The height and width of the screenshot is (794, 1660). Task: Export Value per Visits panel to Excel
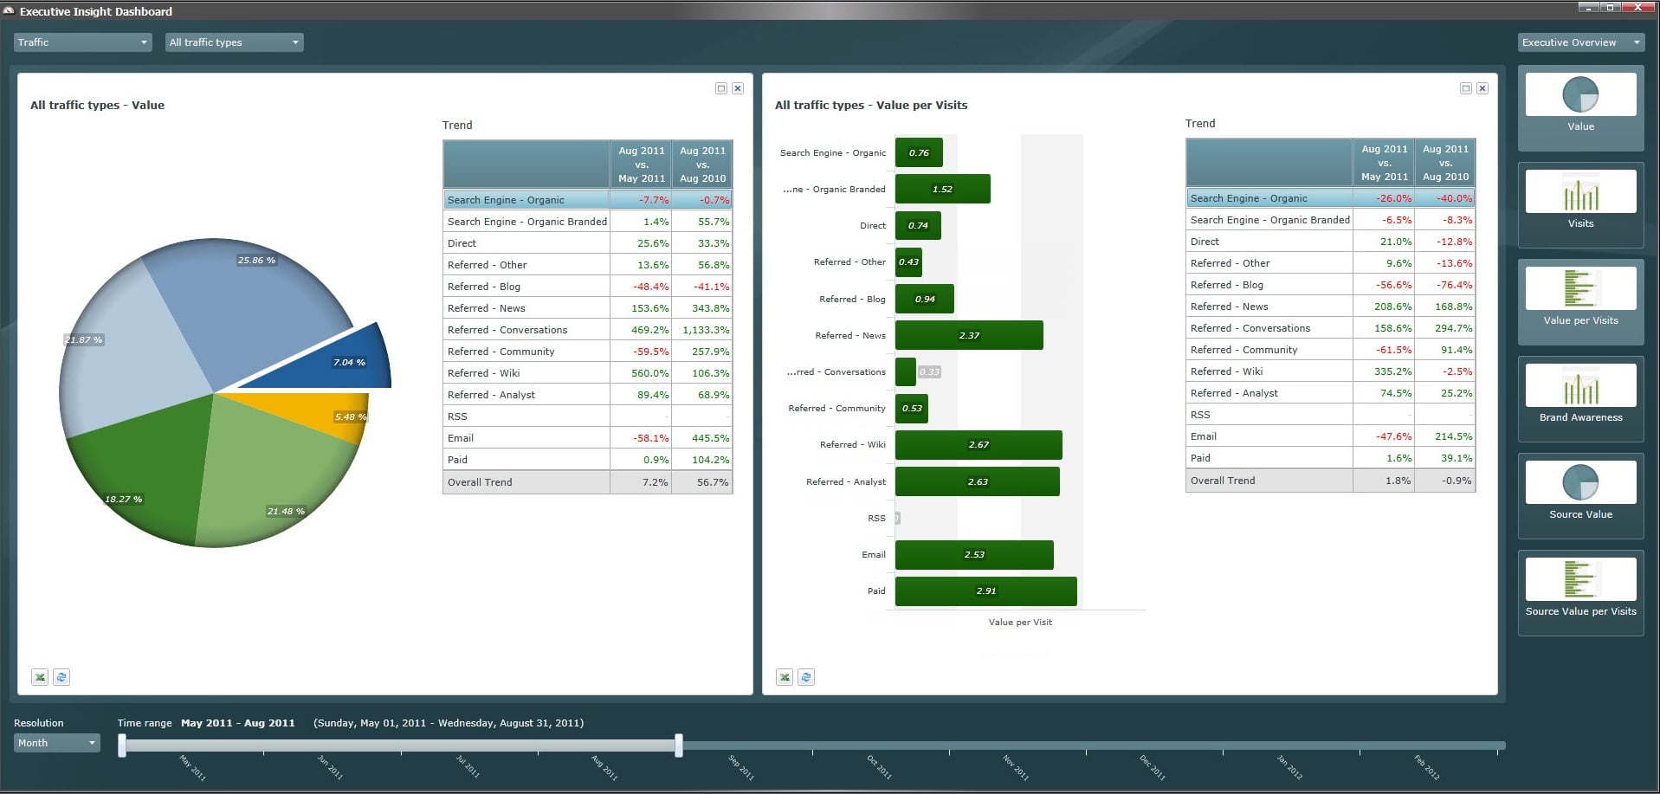(785, 677)
